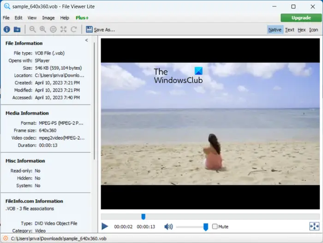Click frame size value 640x360
323x243 pixels.
pos(48,130)
